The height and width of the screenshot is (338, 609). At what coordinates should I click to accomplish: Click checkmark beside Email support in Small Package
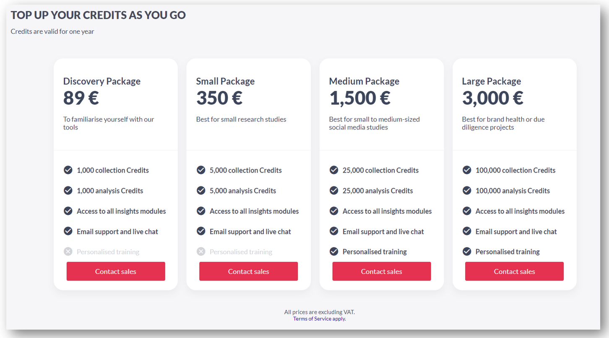click(x=201, y=231)
